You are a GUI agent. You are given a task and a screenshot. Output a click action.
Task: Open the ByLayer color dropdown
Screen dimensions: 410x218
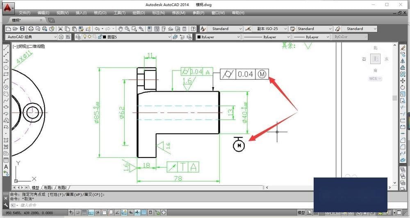[219, 37]
